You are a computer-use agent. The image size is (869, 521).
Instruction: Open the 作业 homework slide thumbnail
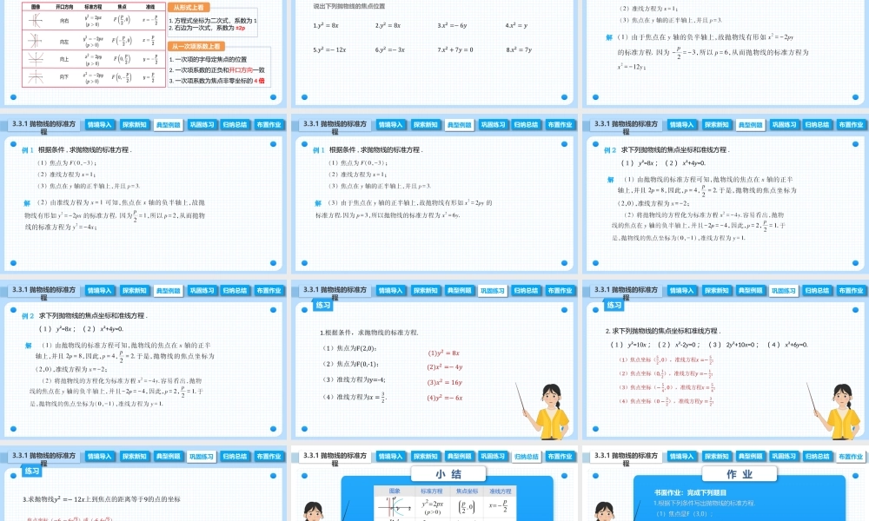click(725, 484)
